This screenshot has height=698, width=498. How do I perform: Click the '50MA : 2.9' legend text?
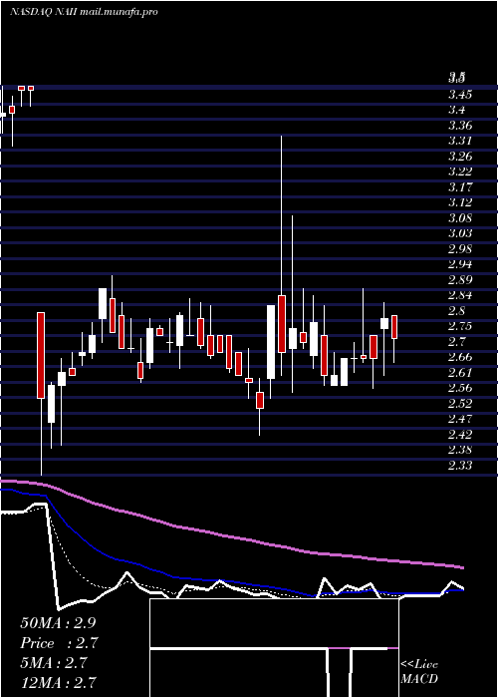[58, 623]
